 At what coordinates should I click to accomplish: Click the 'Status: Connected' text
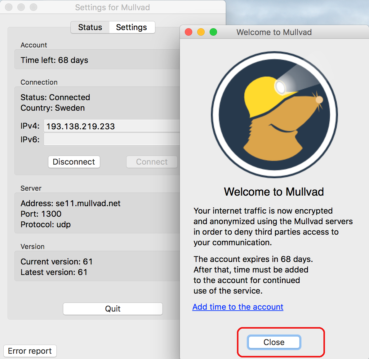click(x=55, y=97)
